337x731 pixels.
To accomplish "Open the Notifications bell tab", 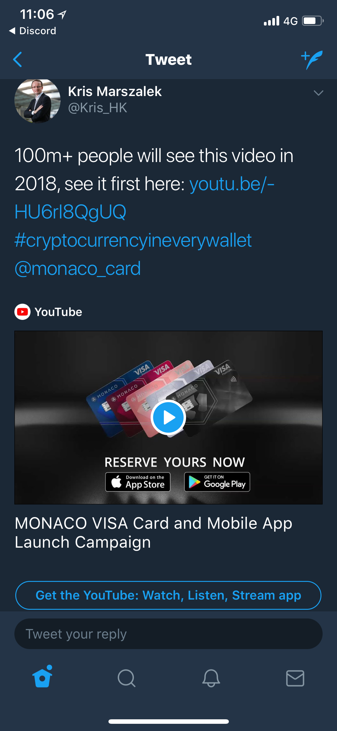I will (211, 678).
